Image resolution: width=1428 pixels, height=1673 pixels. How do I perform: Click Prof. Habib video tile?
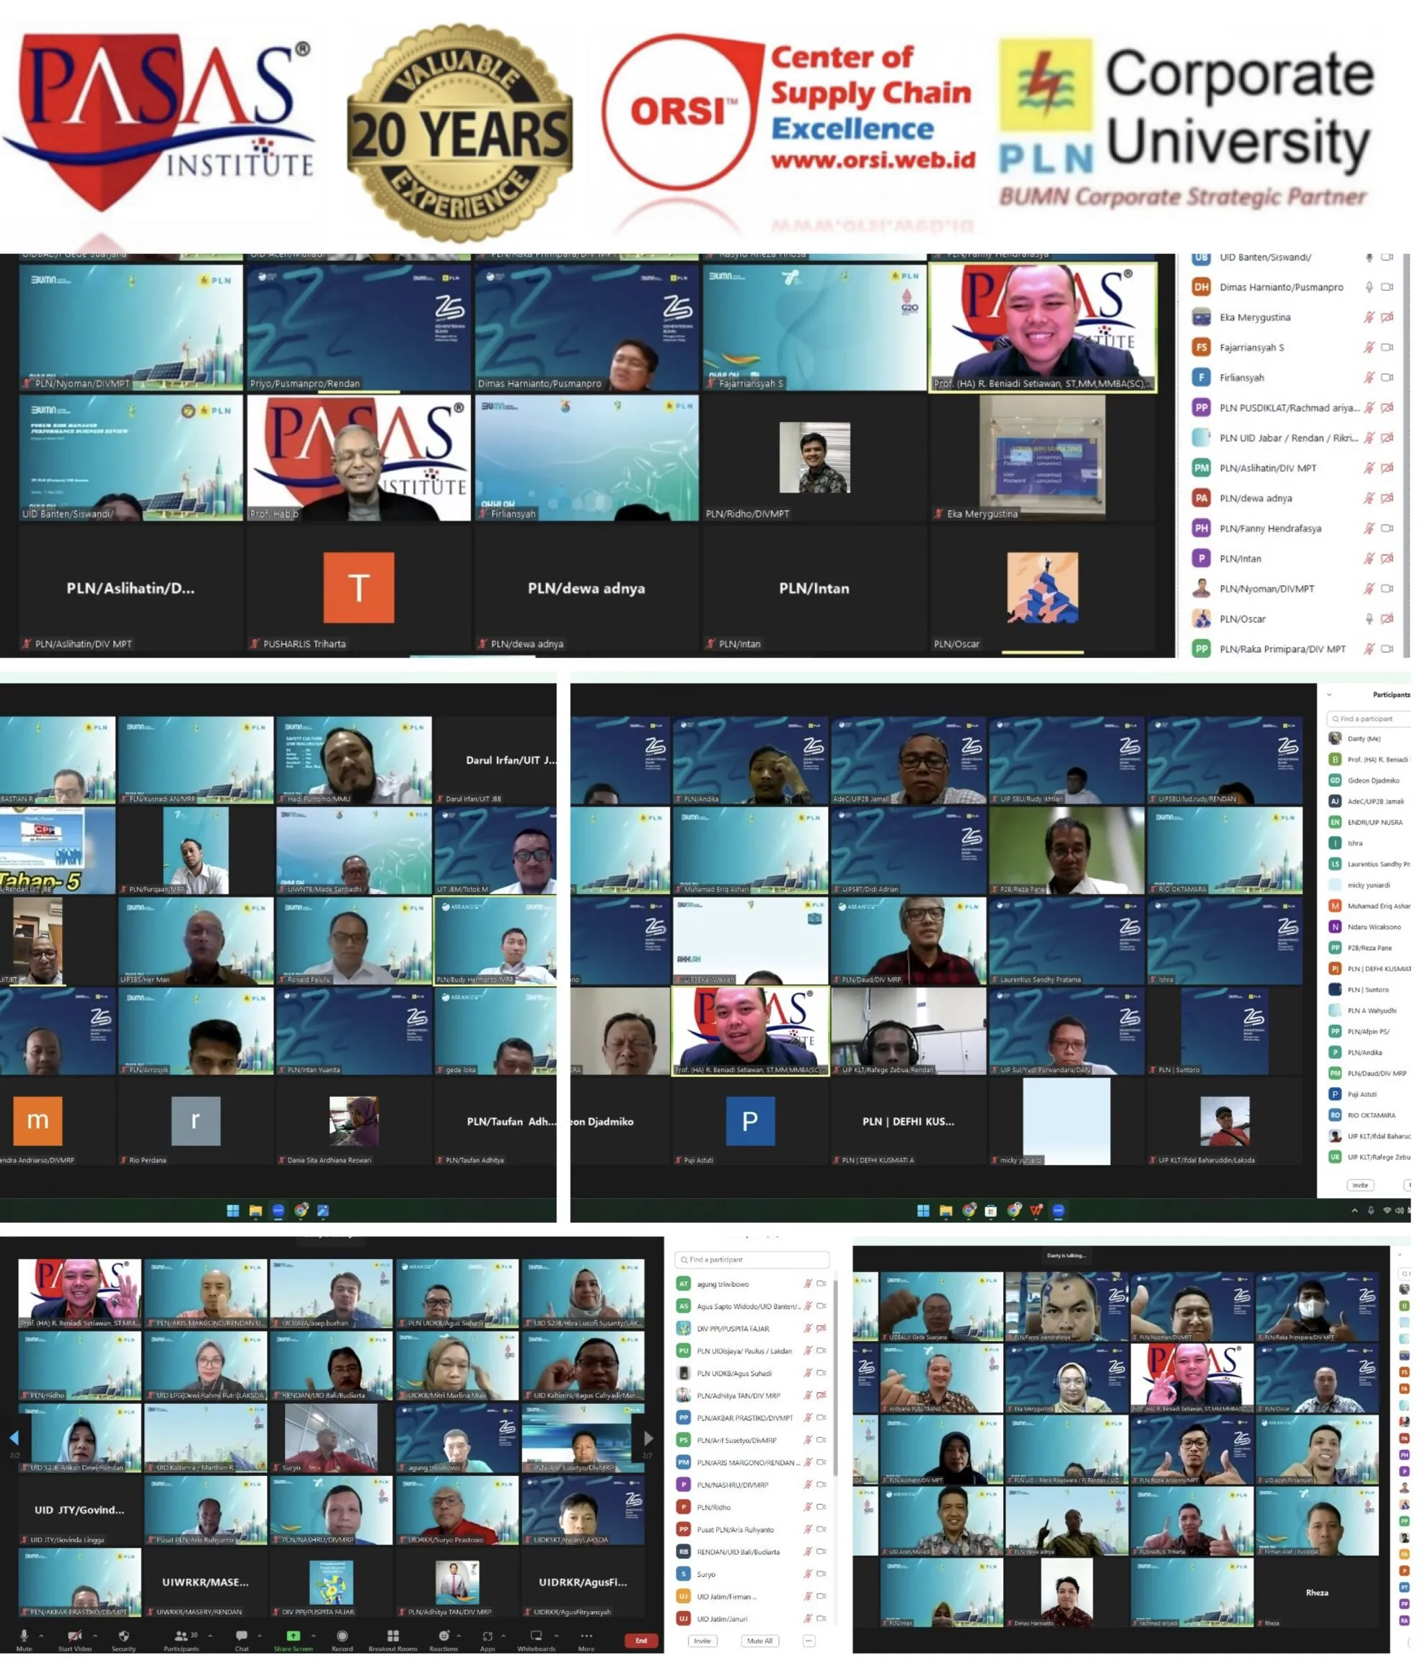[x=358, y=457]
